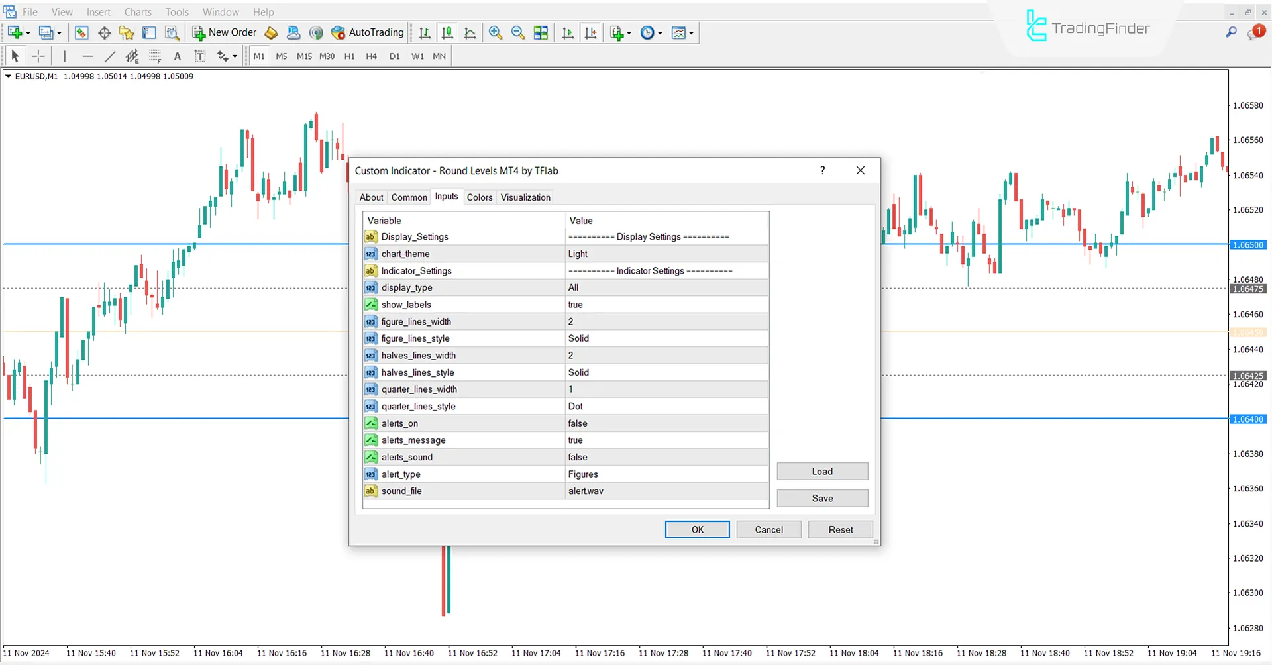This screenshot has height=665, width=1272.
Task: Open the Charts menu
Action: tap(137, 11)
